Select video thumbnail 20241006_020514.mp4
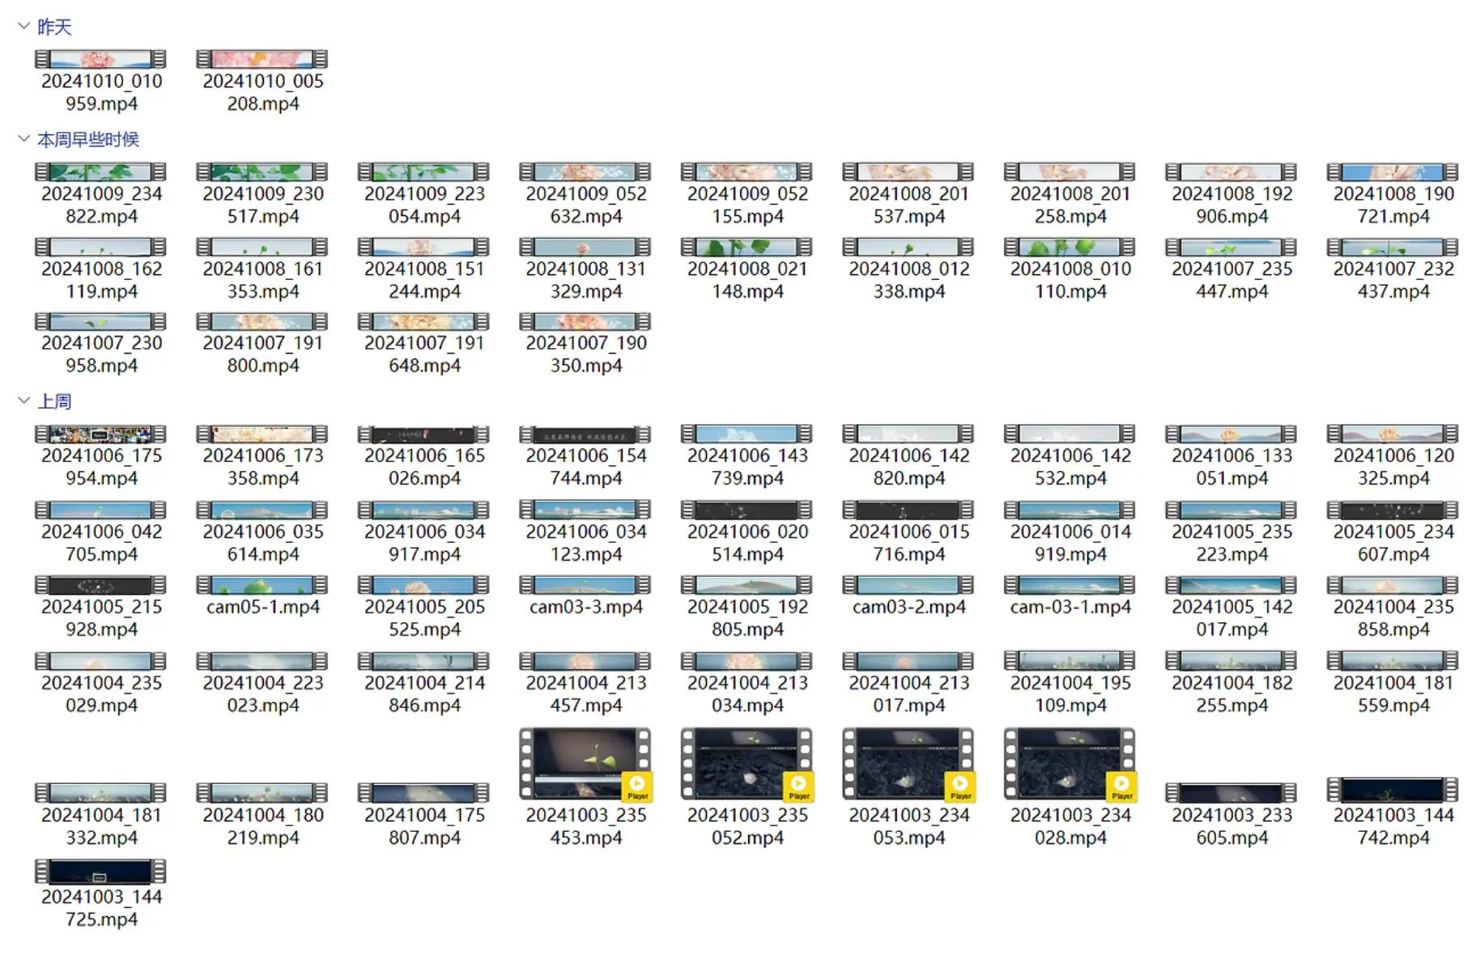Image resolution: width=1480 pixels, height=963 pixels. pos(747,510)
